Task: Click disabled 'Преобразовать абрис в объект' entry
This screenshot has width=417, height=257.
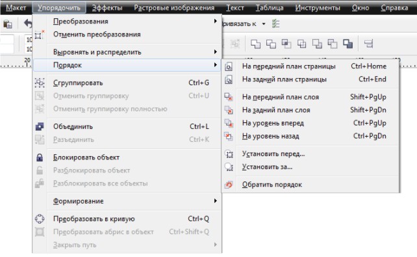Action: (127, 232)
